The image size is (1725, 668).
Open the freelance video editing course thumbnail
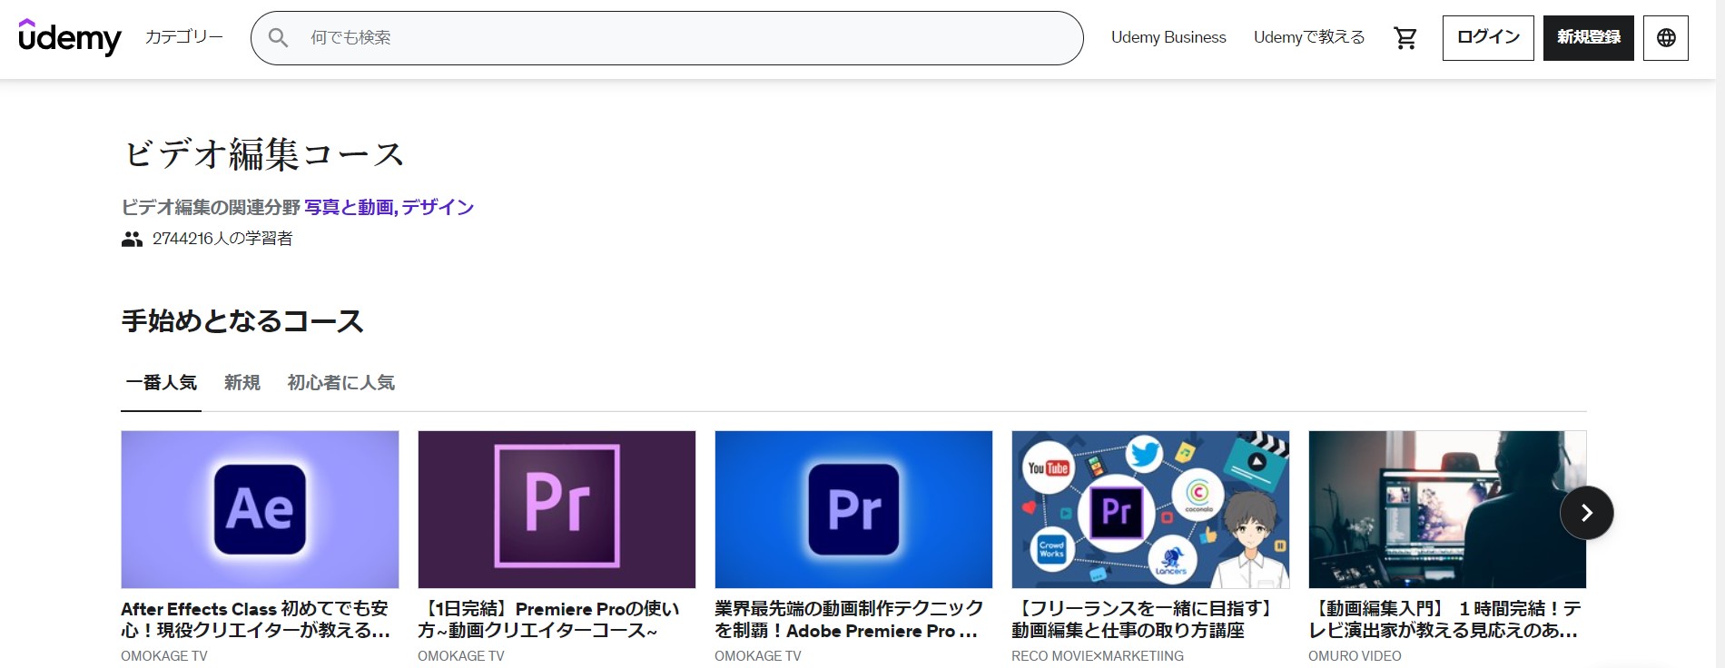coord(1150,509)
